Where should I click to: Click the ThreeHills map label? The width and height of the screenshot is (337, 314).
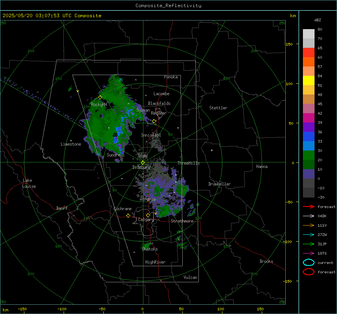(188, 163)
